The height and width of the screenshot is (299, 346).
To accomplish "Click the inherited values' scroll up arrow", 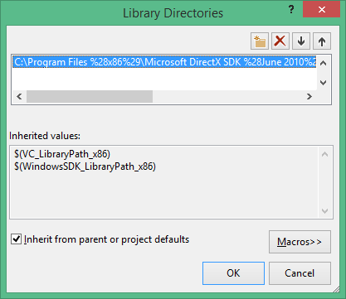I will click(x=325, y=154).
